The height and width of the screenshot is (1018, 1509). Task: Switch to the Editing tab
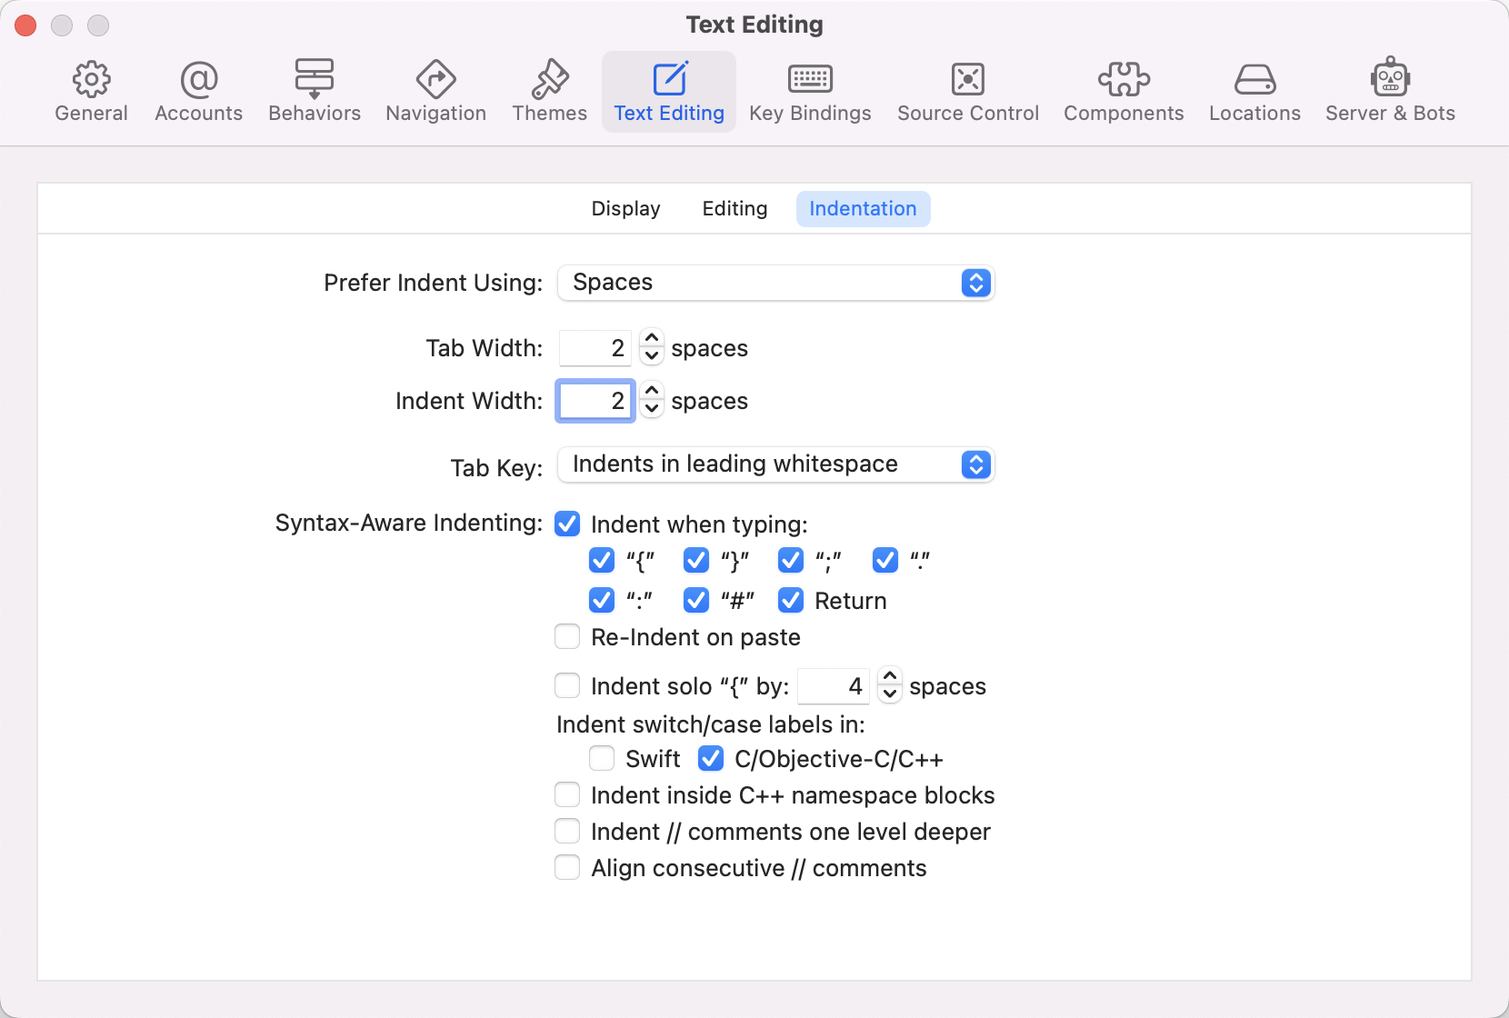pos(735,209)
